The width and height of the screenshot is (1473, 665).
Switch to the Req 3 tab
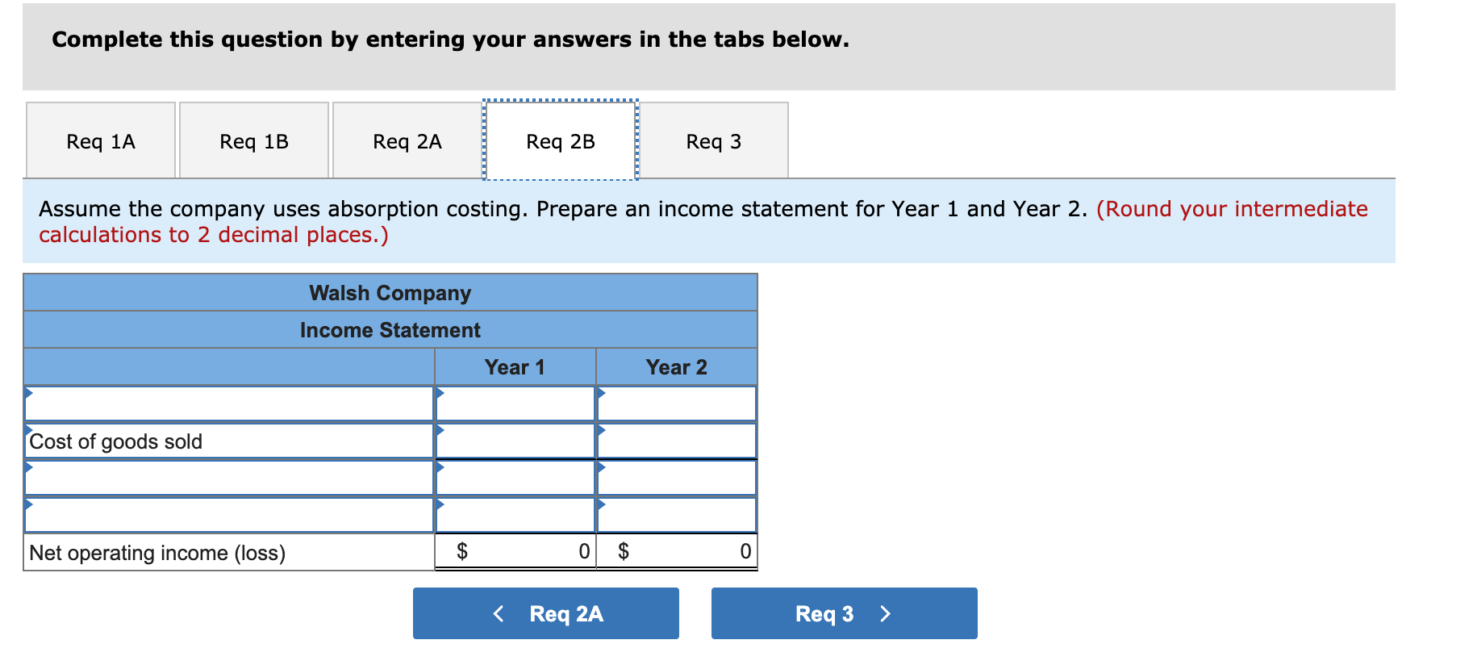pyautogui.click(x=715, y=140)
